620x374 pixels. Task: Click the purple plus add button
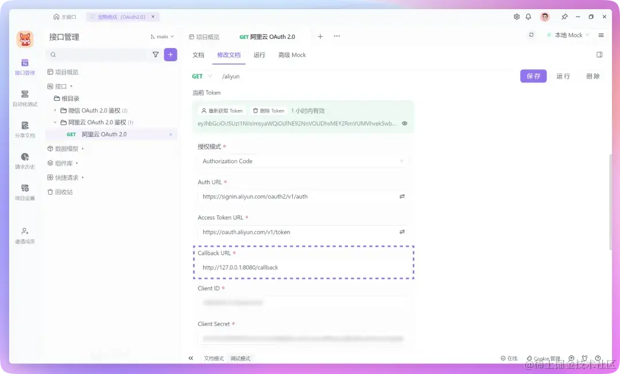click(x=170, y=54)
